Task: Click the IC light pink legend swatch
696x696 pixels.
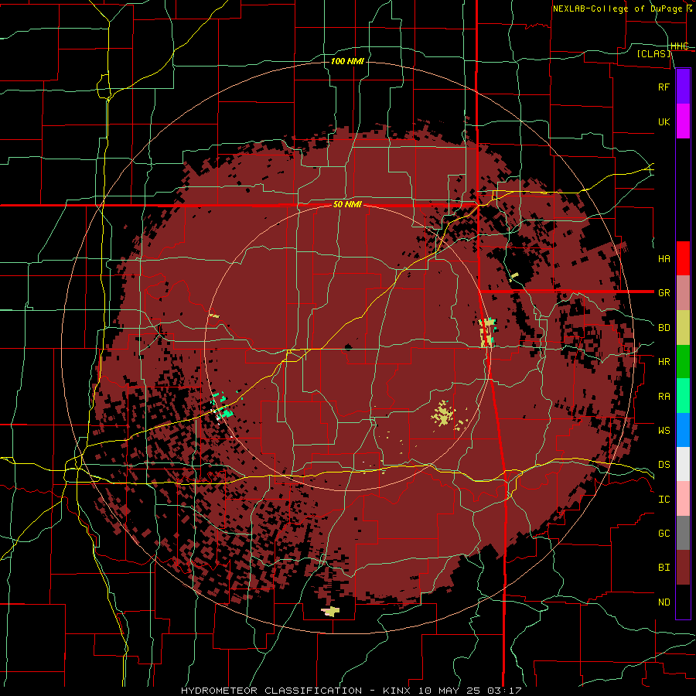Action: [x=683, y=499]
